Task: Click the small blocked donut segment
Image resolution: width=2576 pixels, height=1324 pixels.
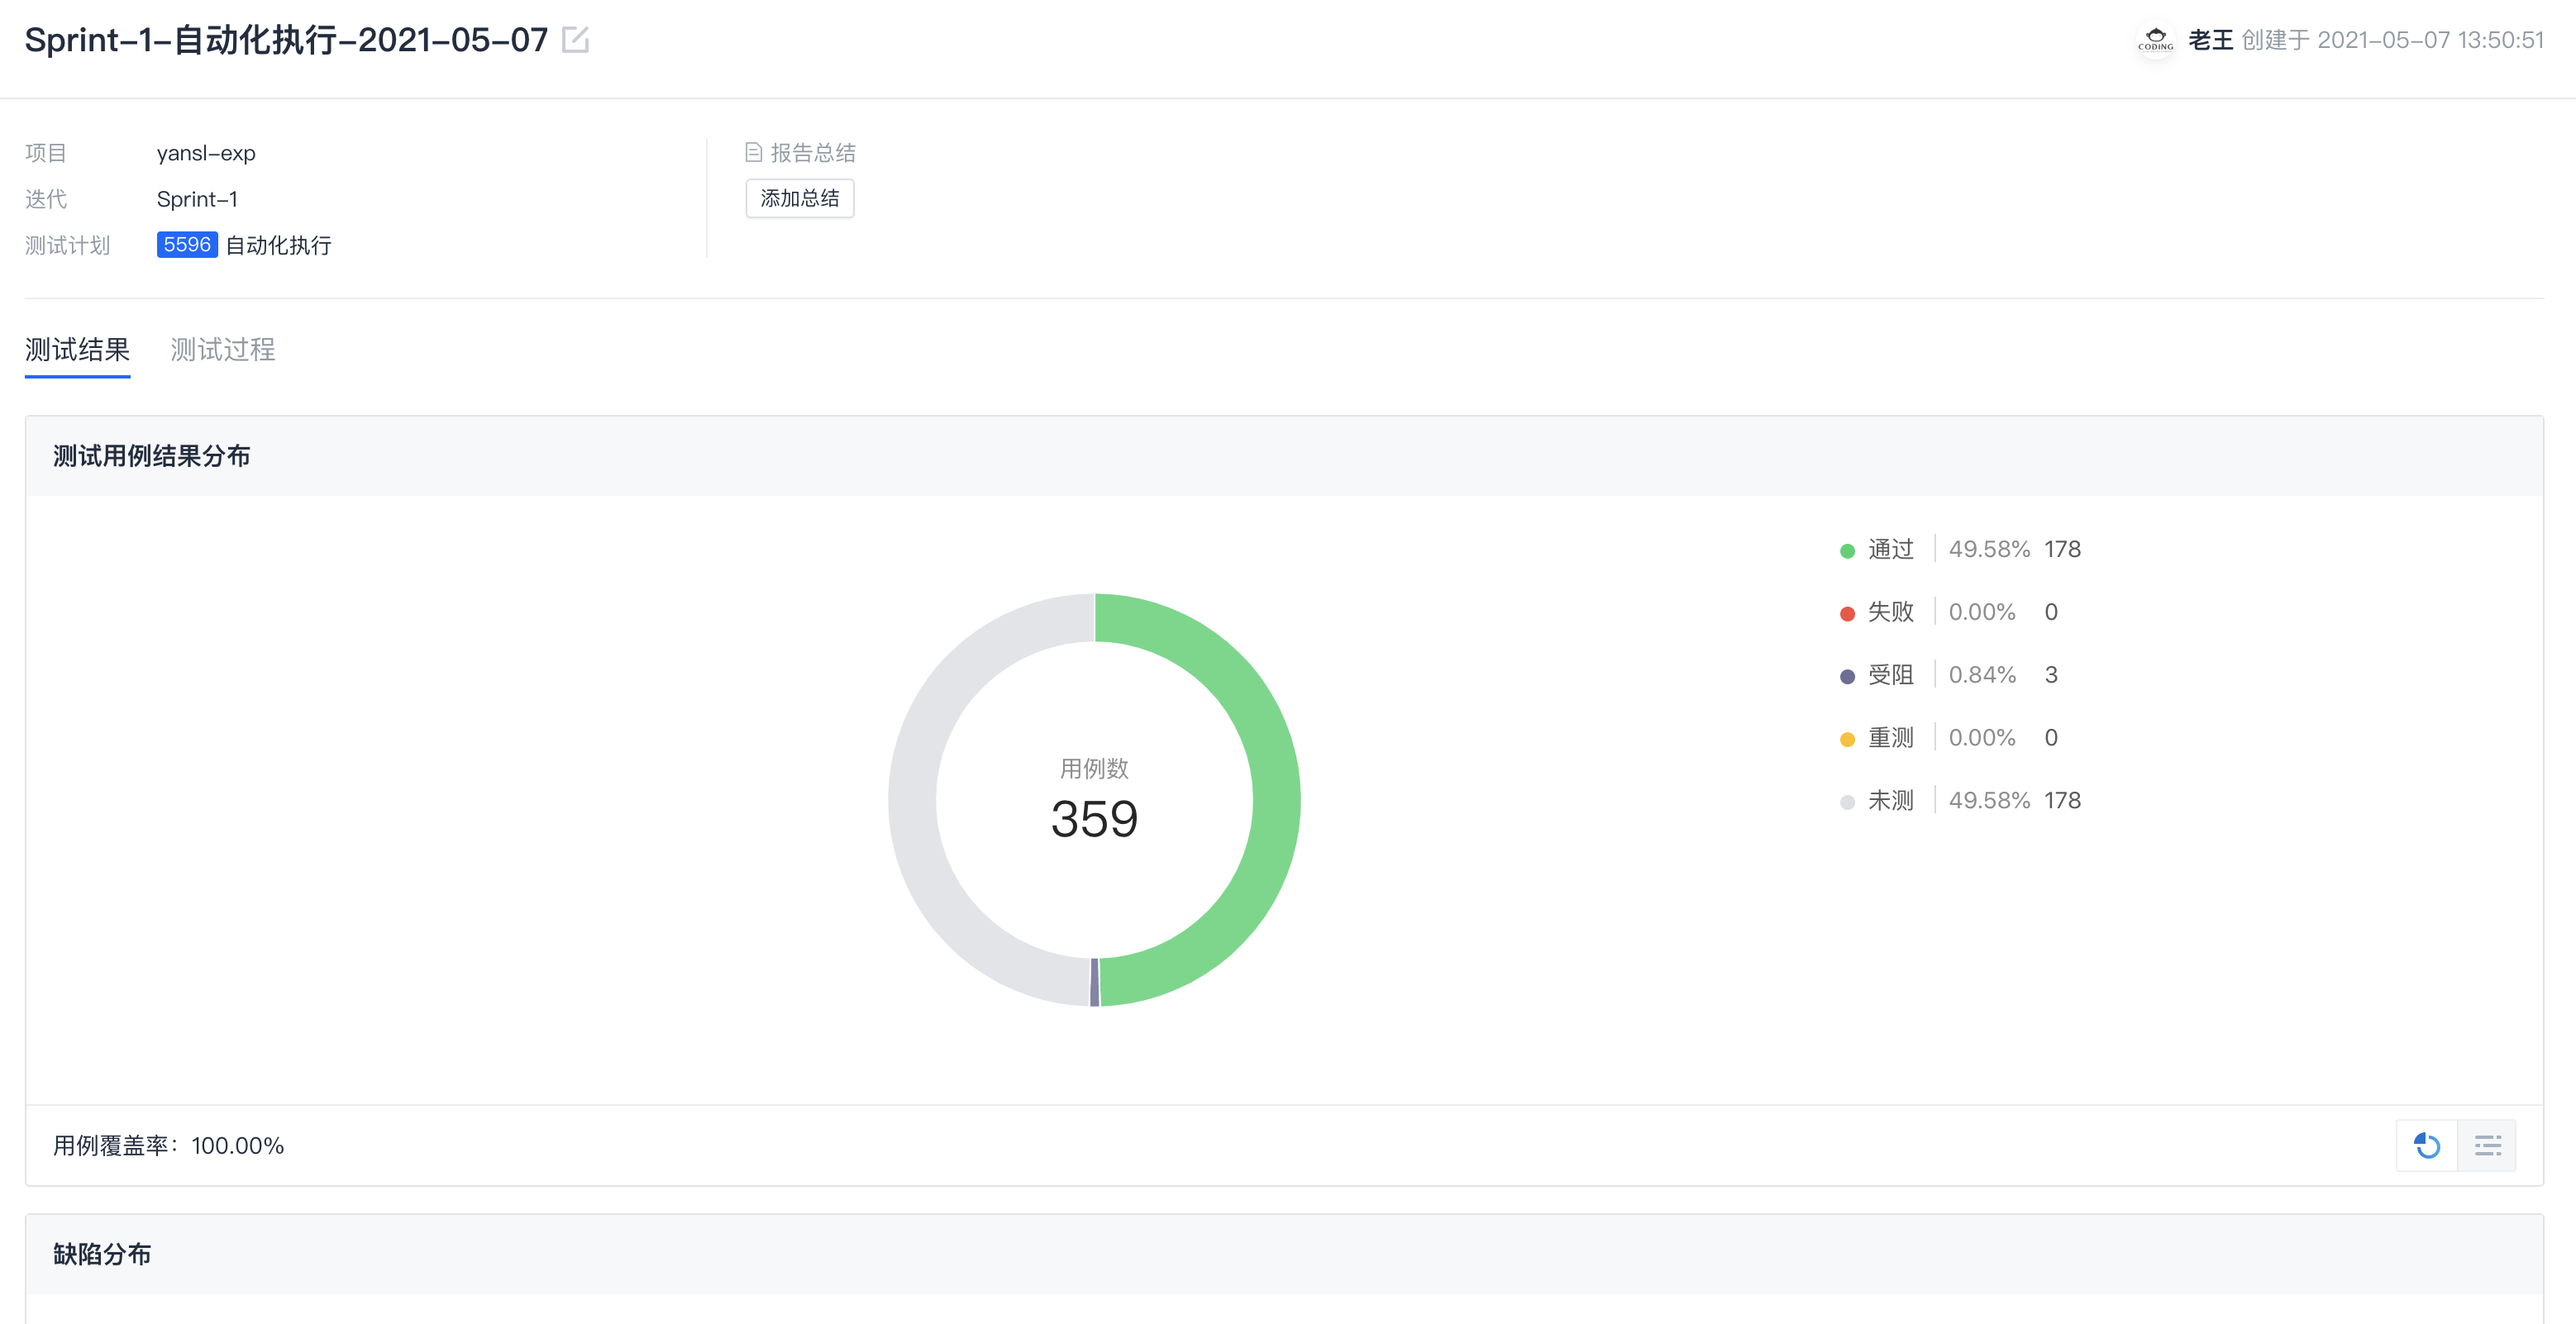Action: pyautogui.click(x=1094, y=982)
